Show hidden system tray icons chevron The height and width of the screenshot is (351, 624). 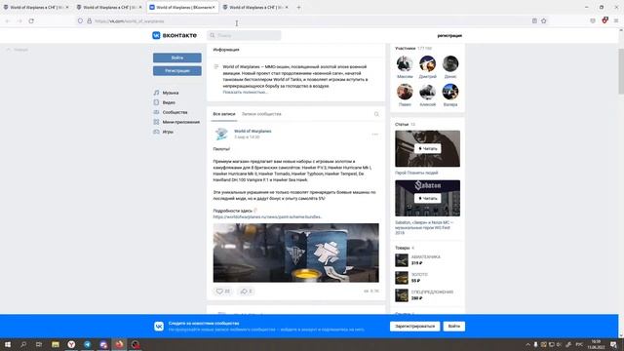click(528, 344)
